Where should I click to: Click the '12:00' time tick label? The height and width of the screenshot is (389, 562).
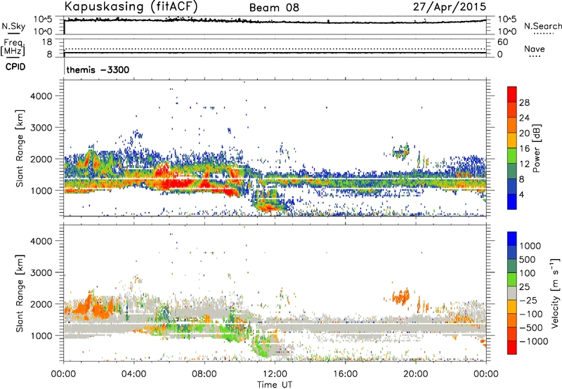pyautogui.click(x=275, y=374)
